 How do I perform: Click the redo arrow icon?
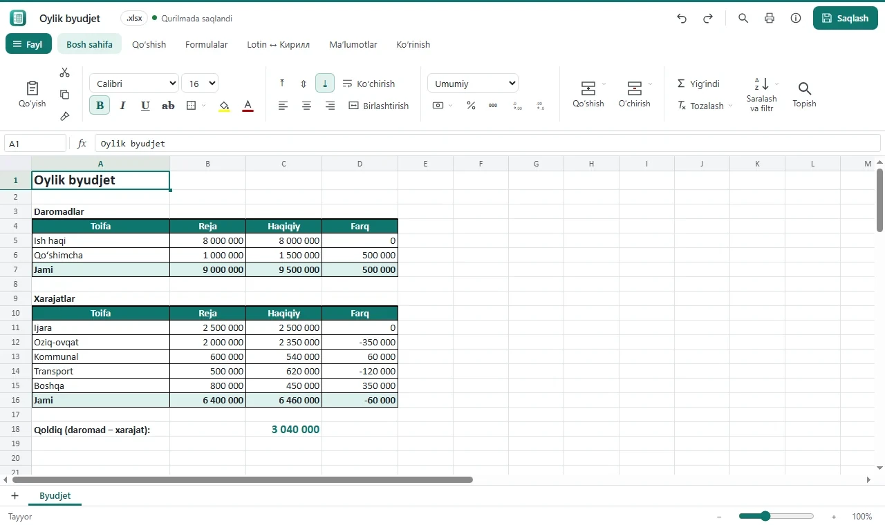coord(708,19)
